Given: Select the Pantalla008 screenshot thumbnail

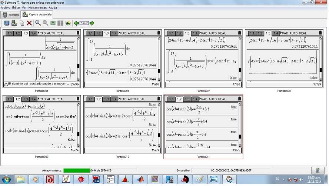Looking at the screenshot, I should [x=283, y=59].
